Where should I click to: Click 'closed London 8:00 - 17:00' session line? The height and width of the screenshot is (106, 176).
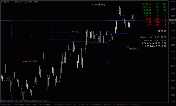pyautogui.click(x=153, y=37)
